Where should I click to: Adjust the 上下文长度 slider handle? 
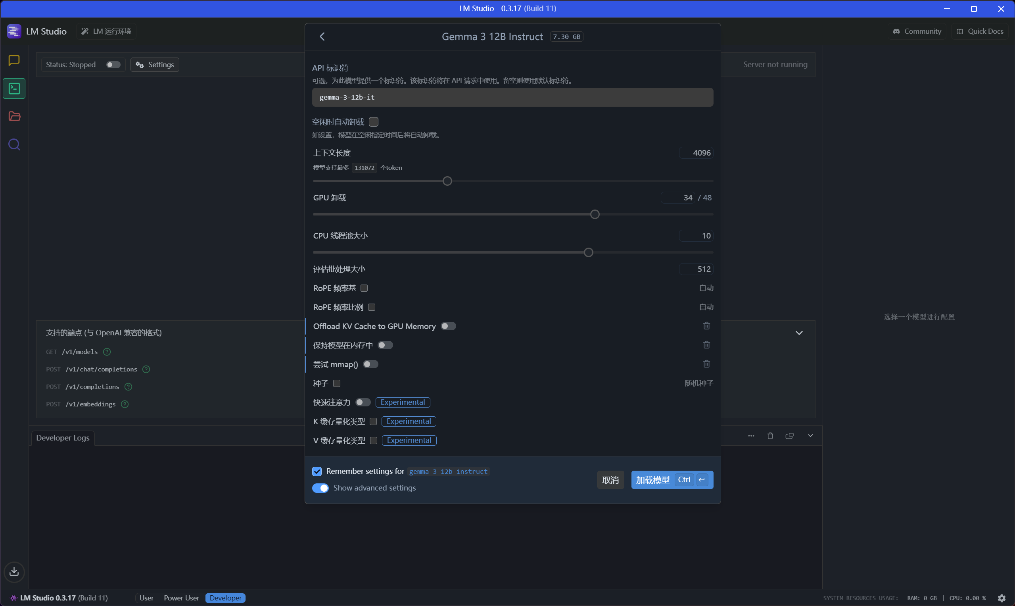pyautogui.click(x=447, y=181)
